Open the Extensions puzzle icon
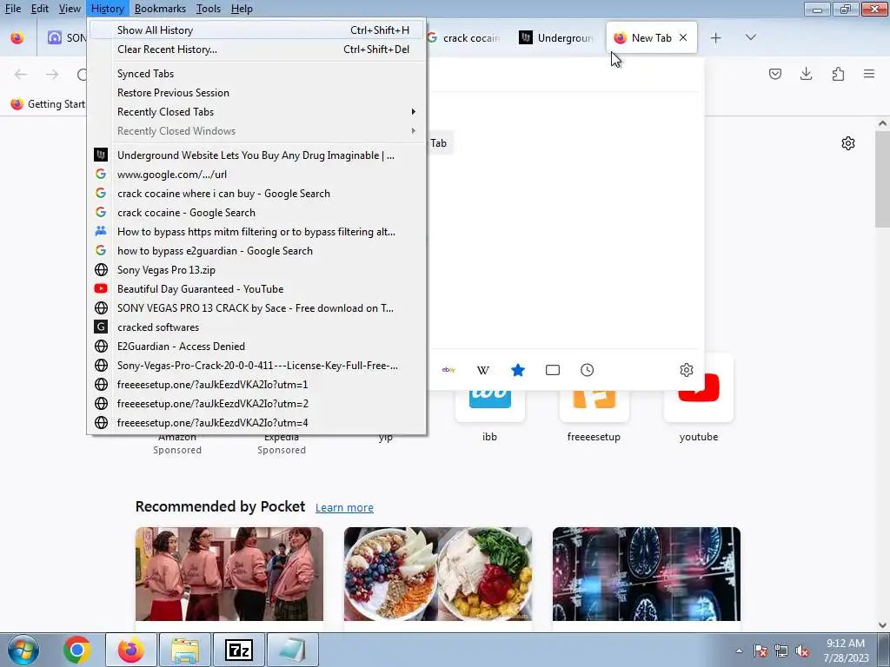 coord(838,74)
